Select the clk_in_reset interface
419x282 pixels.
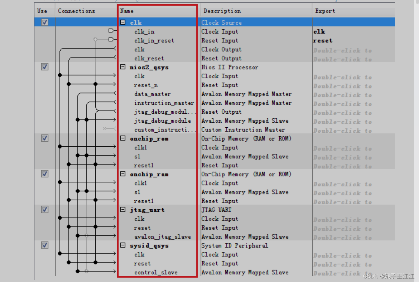154,41
